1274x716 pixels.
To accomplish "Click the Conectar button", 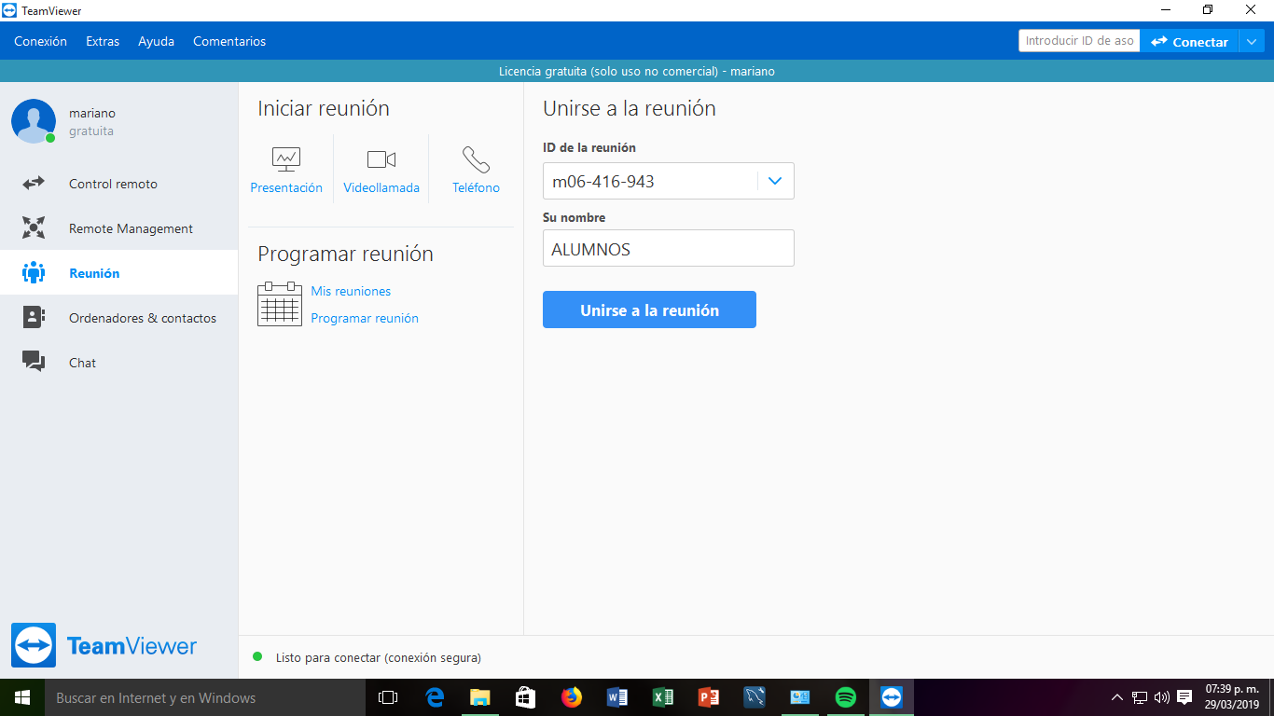I will coord(1189,42).
